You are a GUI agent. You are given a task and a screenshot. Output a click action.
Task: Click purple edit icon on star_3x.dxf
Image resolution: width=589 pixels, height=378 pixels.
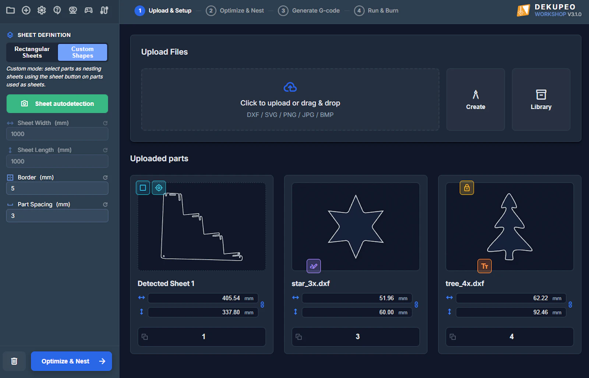pos(314,266)
